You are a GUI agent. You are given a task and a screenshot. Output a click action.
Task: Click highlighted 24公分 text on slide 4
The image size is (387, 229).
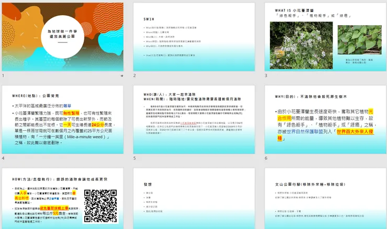pos(98,125)
